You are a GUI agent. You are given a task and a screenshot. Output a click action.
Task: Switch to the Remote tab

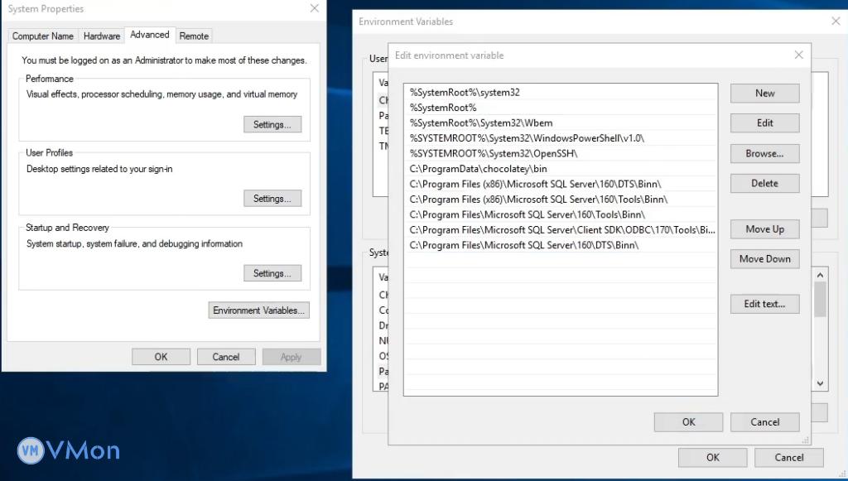coord(194,36)
